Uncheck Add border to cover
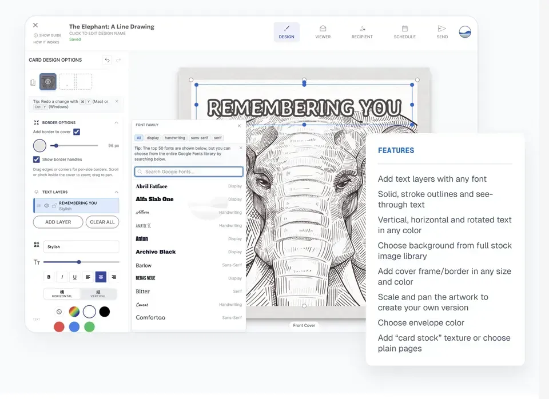 point(77,132)
